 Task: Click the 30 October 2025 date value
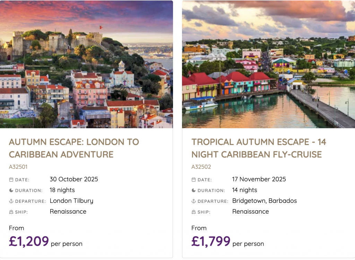pos(74,179)
